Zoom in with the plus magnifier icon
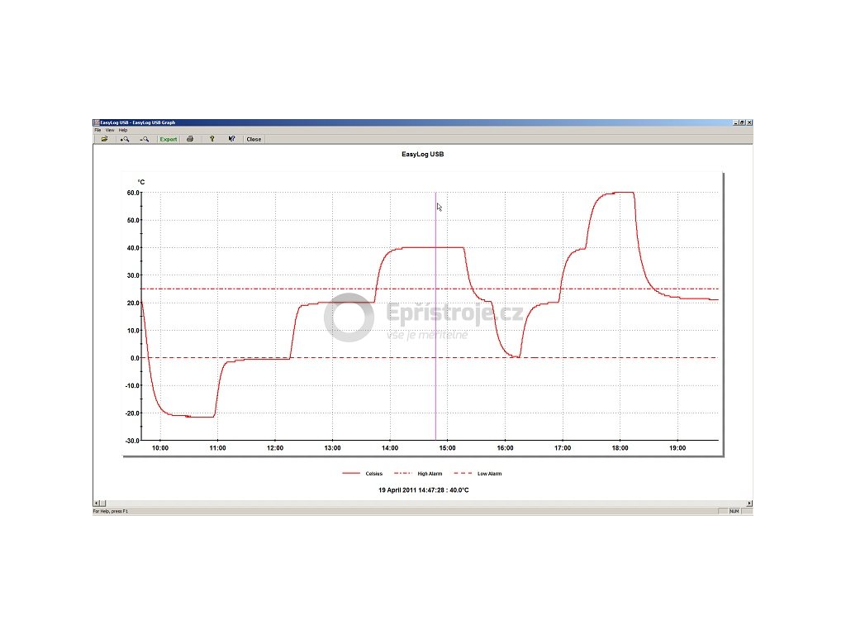 125,139
